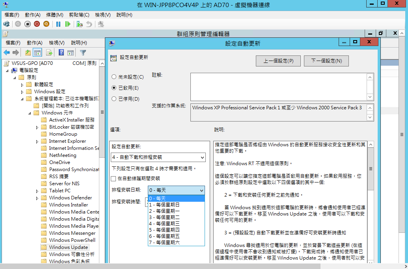Viewport: 408px width, 269px height.
Task: Select Windows Update in the tree
Action: [69, 247]
